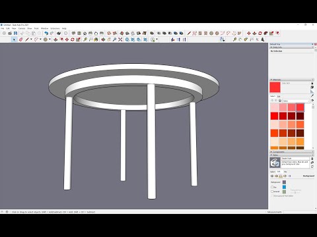Toggle Show ground from below checkbox
Viewport: 317px width, 237px height.
(272, 196)
